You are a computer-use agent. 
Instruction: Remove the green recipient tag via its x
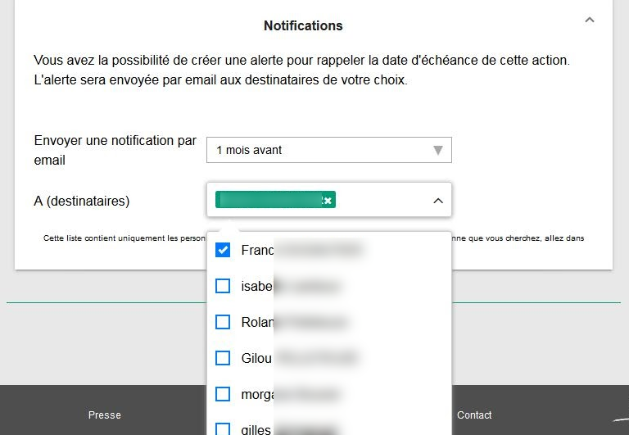pos(327,201)
